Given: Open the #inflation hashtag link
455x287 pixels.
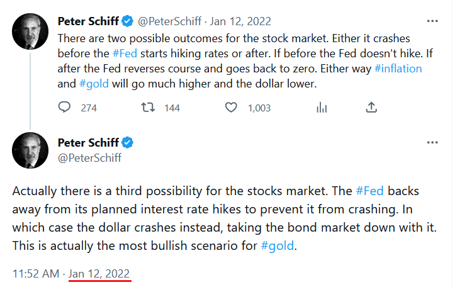Looking at the screenshot, I should coord(398,69).
